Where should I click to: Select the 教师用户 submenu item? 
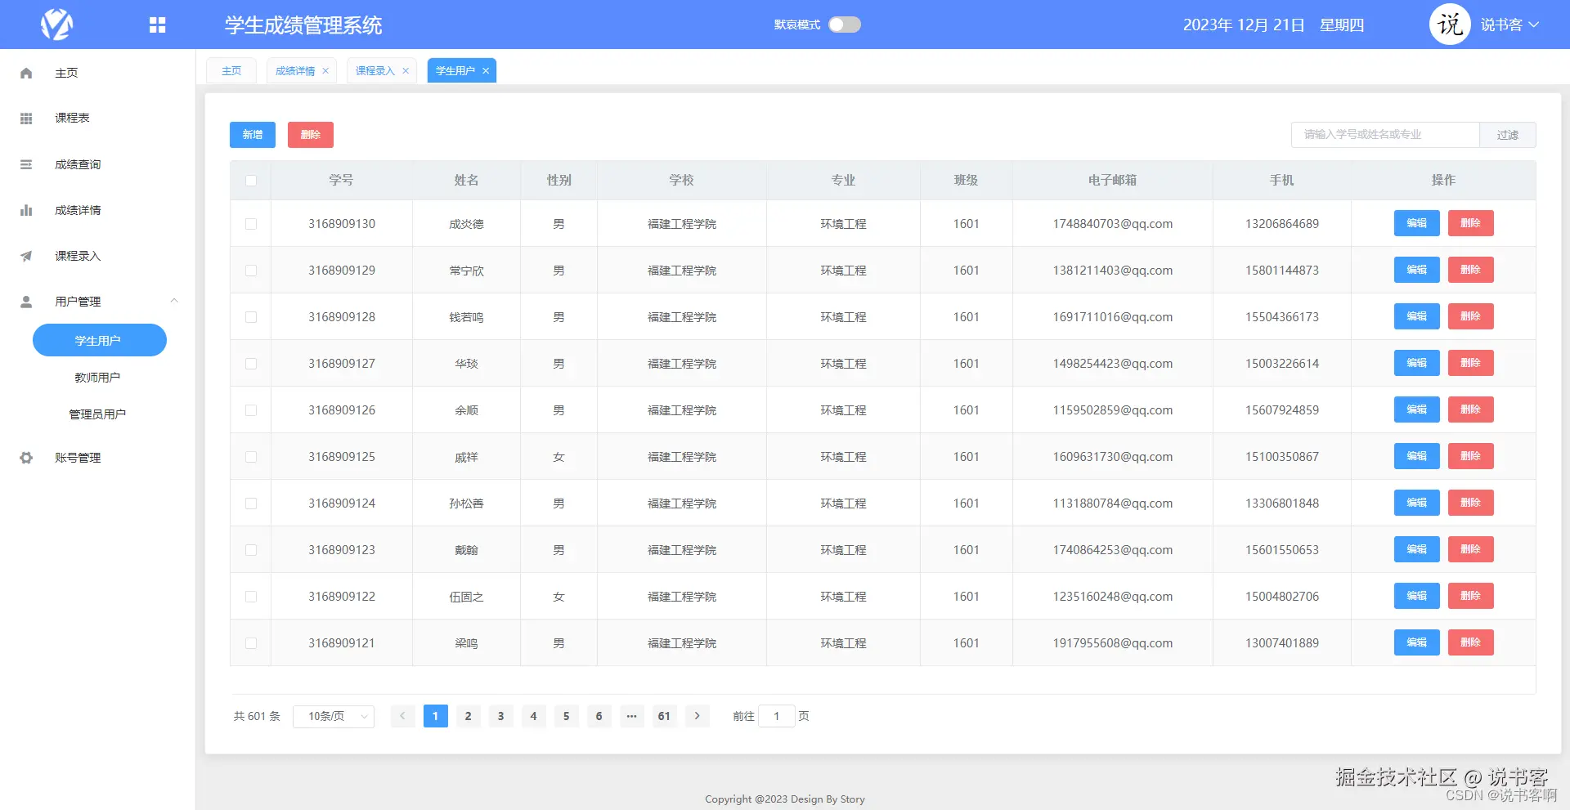point(97,378)
